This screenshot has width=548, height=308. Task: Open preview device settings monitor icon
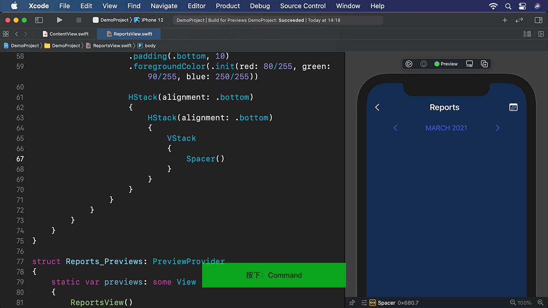coord(470,64)
